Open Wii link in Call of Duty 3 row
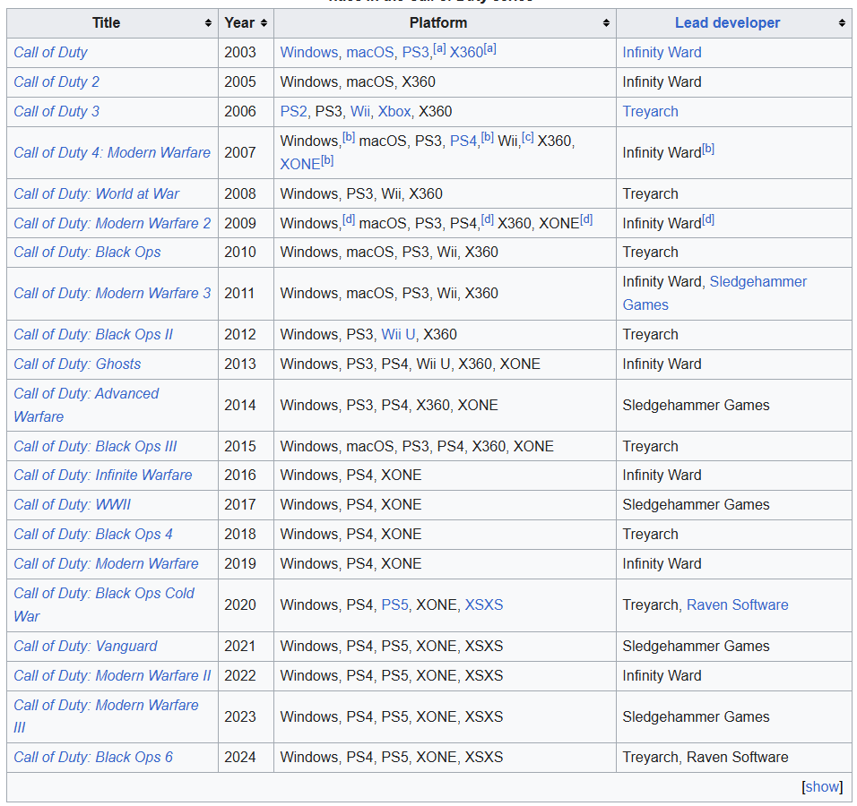This screenshot has width=857, height=806. point(360,111)
